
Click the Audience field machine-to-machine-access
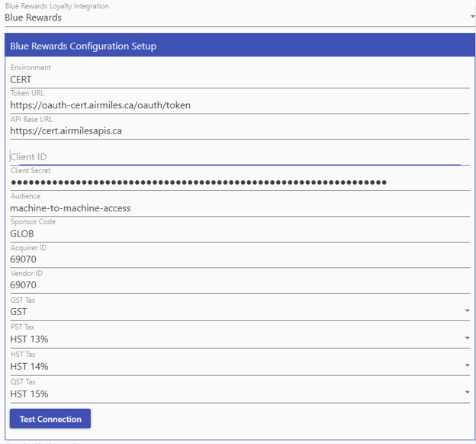point(240,208)
